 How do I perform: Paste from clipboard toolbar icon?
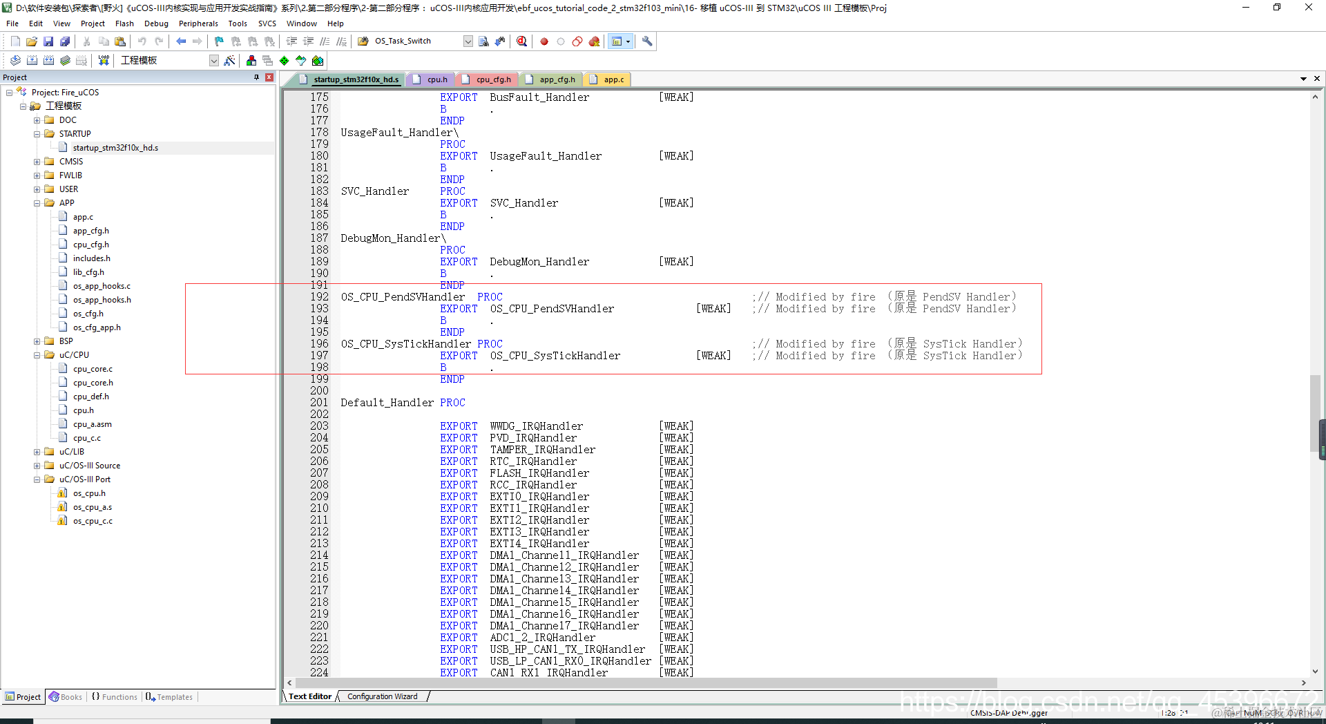coord(120,41)
